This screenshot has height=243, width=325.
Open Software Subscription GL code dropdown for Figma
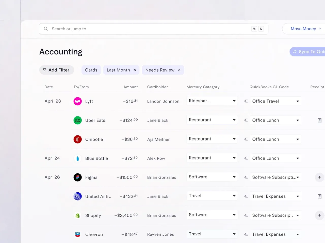(x=275, y=177)
